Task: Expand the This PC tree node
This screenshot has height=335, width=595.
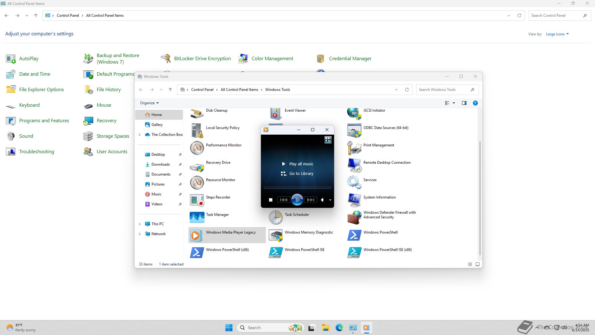Action: click(139, 224)
